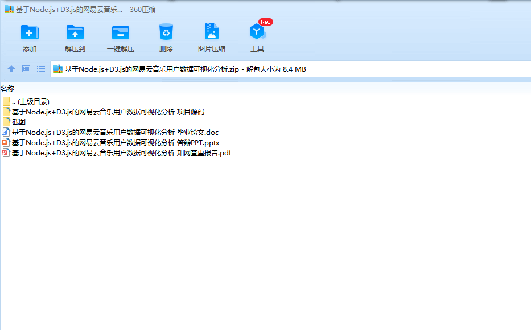Viewport: 531px width, 330px height.
Task: Click the archive path address field
Action: pyautogui.click(x=291, y=69)
